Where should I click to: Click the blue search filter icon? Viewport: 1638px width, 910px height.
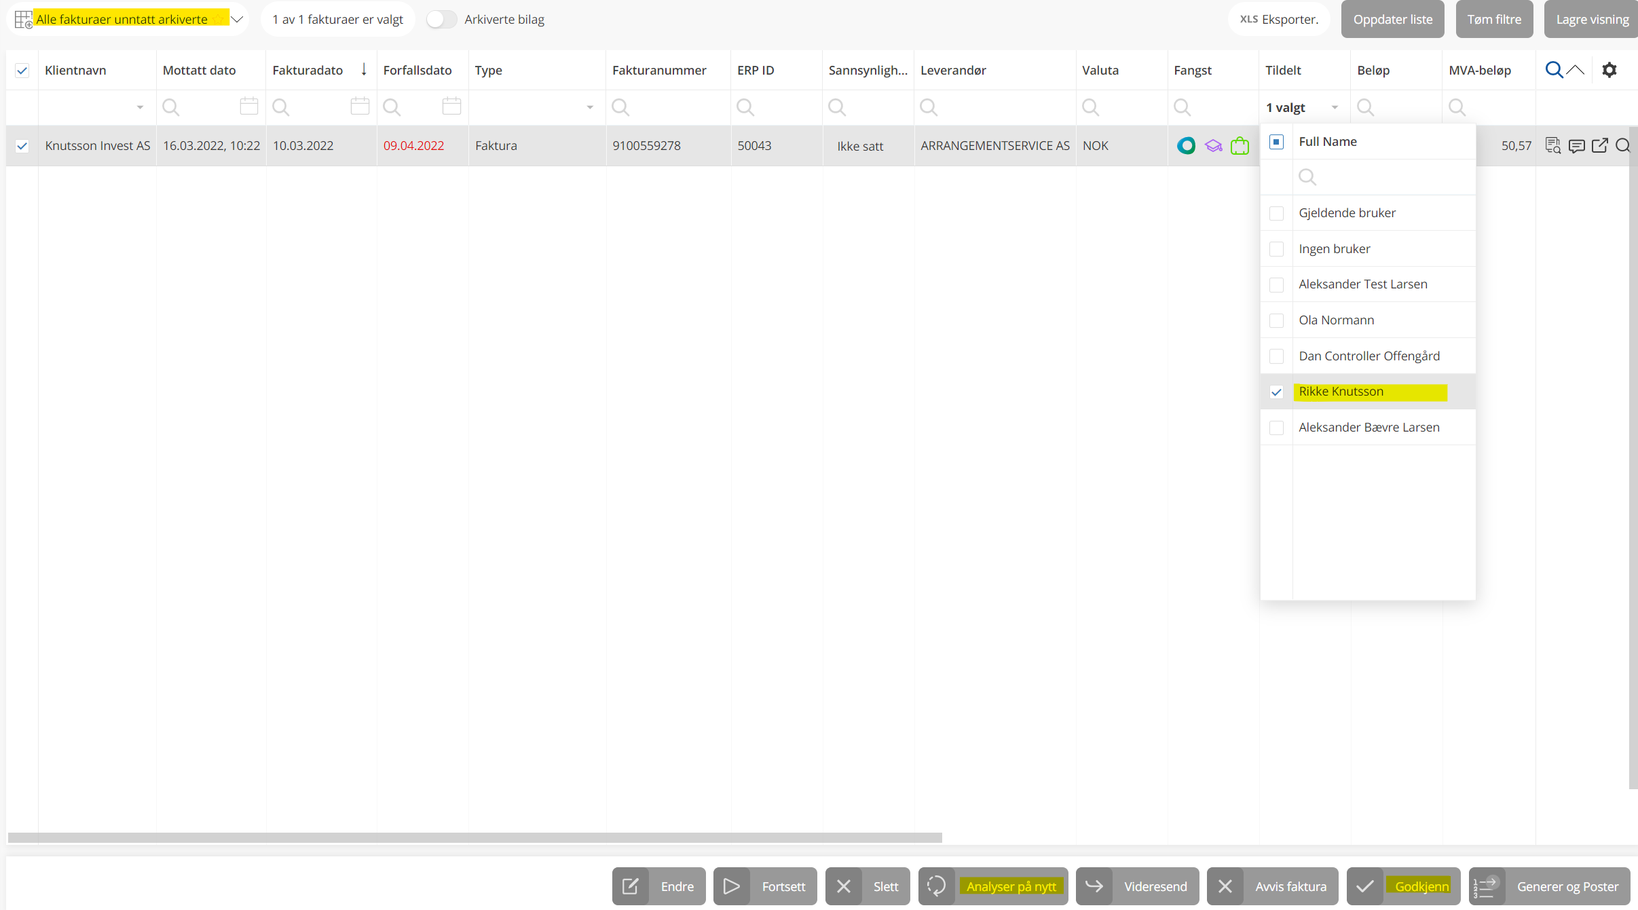[x=1554, y=70]
